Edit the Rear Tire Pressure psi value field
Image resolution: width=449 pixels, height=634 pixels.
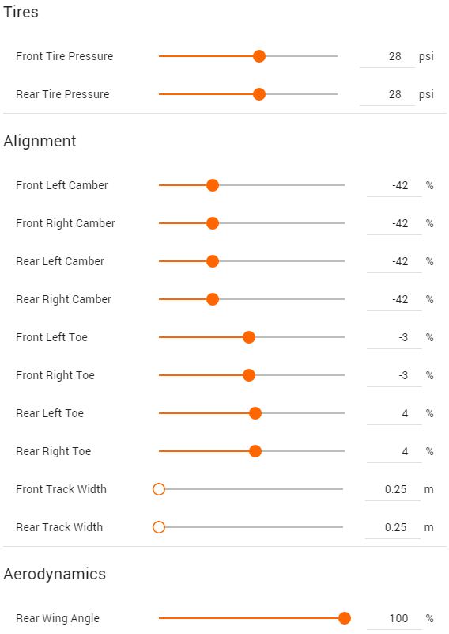(387, 95)
